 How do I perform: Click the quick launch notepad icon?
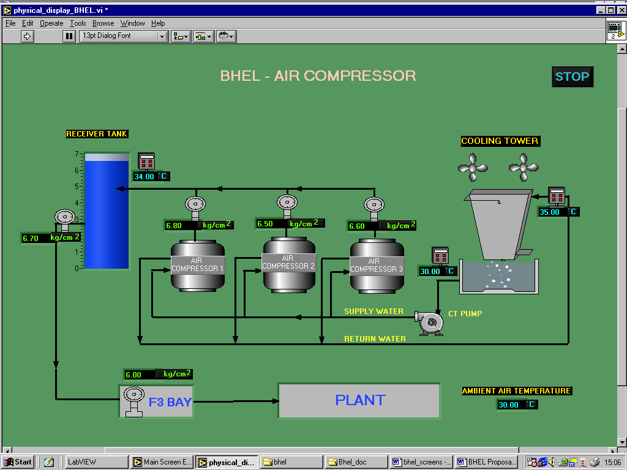(x=49, y=462)
